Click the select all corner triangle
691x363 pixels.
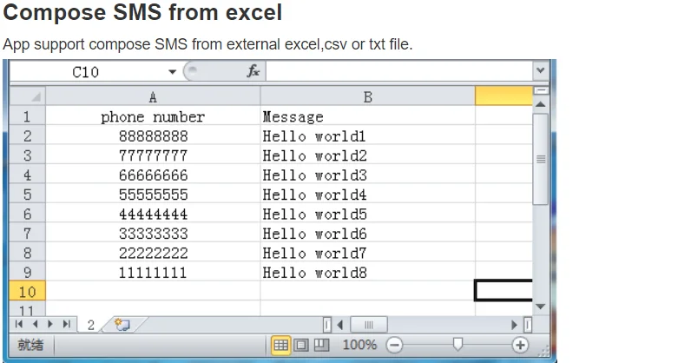[x=27, y=96]
